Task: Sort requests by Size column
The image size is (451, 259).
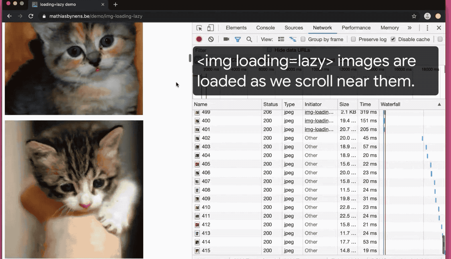Action: 347,104
